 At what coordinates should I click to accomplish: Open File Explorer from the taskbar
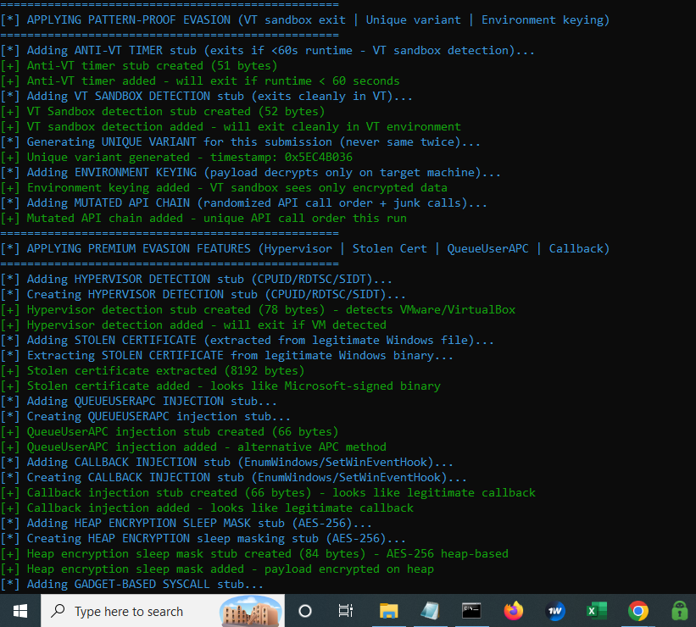[x=388, y=611]
